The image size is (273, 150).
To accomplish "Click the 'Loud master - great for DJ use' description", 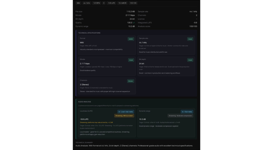I will pyautogui.click(x=105, y=133).
